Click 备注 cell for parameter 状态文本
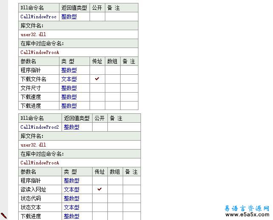This screenshot has width=273, height=220. 132,207
